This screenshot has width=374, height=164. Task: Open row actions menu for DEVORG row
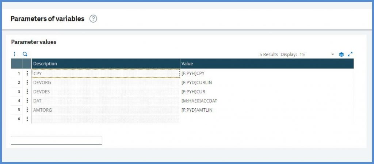(27, 83)
